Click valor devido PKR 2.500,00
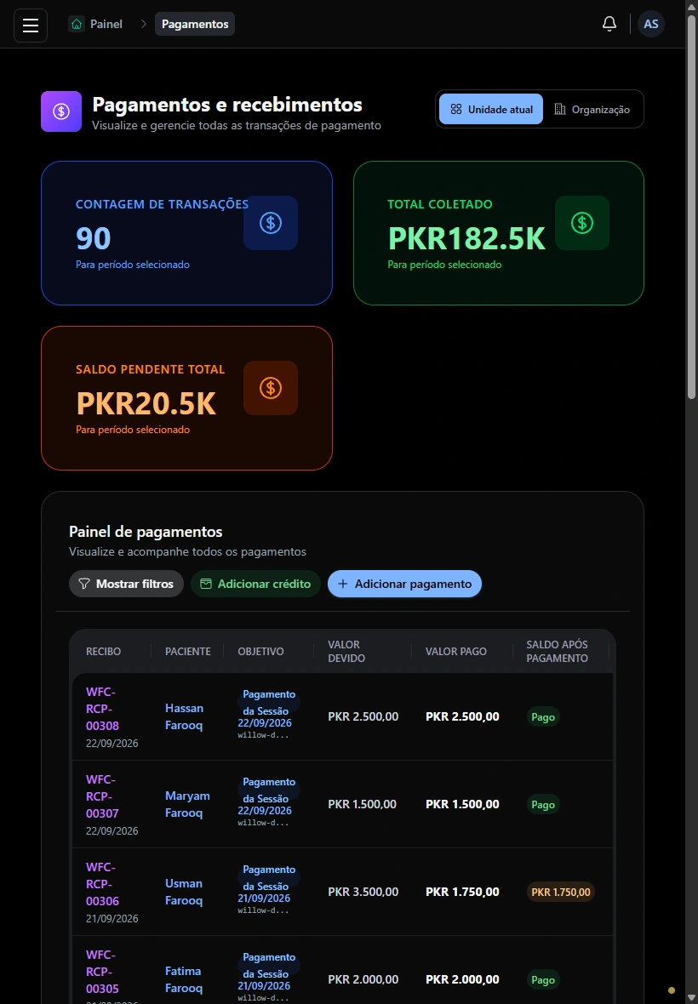 click(363, 716)
